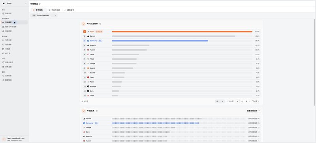This screenshot has height=143, width=316.
Task: Open 效果追踪 in the sidebar
Action: pos(14,67)
